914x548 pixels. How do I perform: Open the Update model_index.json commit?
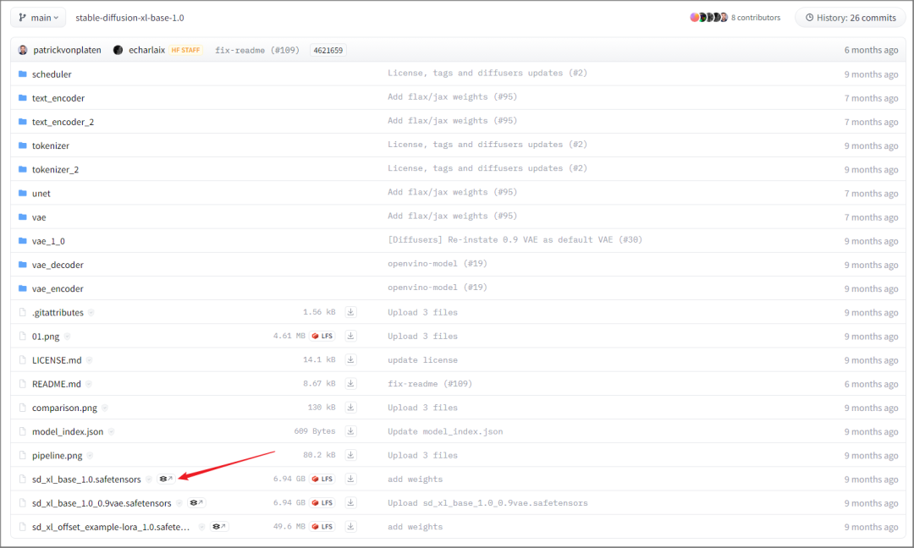click(445, 431)
